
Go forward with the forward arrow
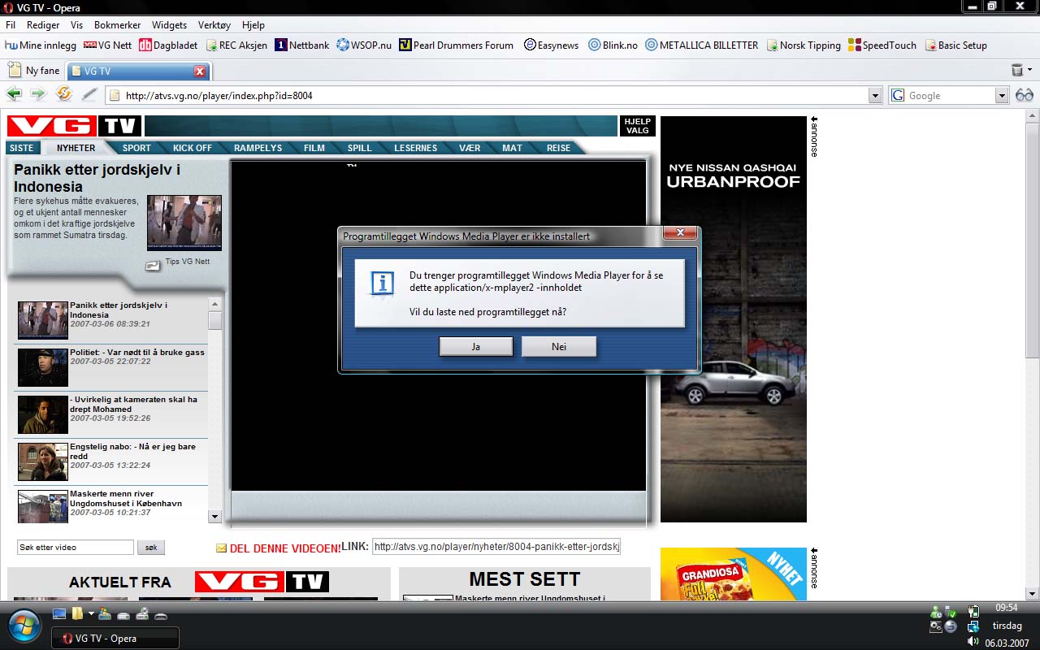37,94
